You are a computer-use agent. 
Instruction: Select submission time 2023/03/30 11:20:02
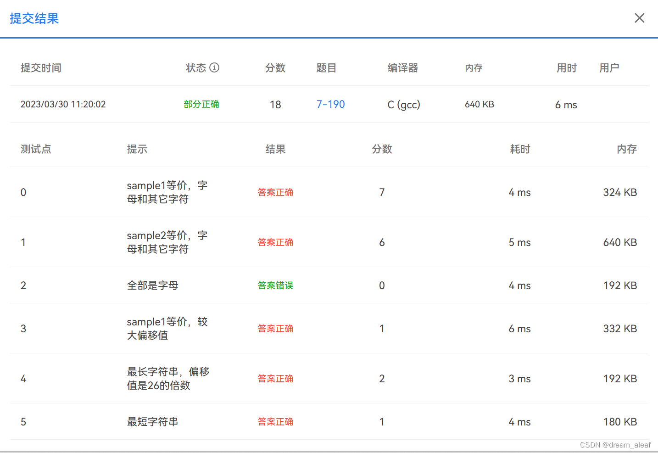tap(63, 104)
